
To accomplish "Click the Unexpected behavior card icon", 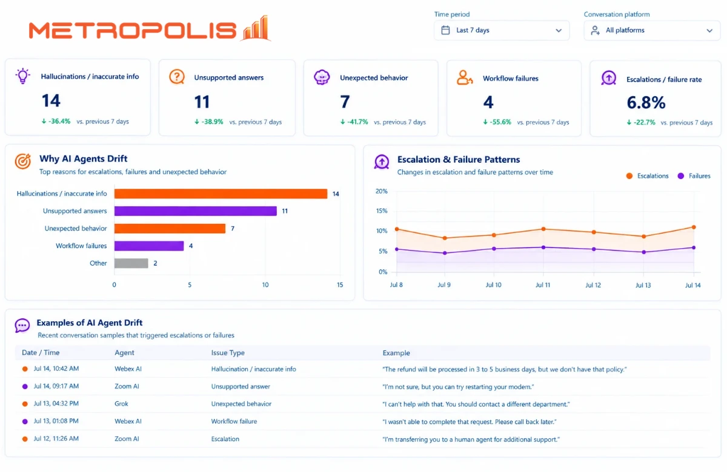I will tap(322, 77).
